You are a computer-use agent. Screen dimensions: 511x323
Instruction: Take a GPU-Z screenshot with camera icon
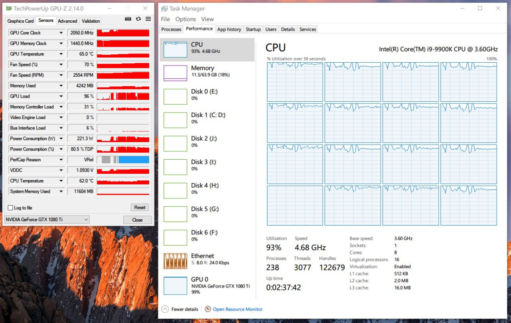[128, 19]
